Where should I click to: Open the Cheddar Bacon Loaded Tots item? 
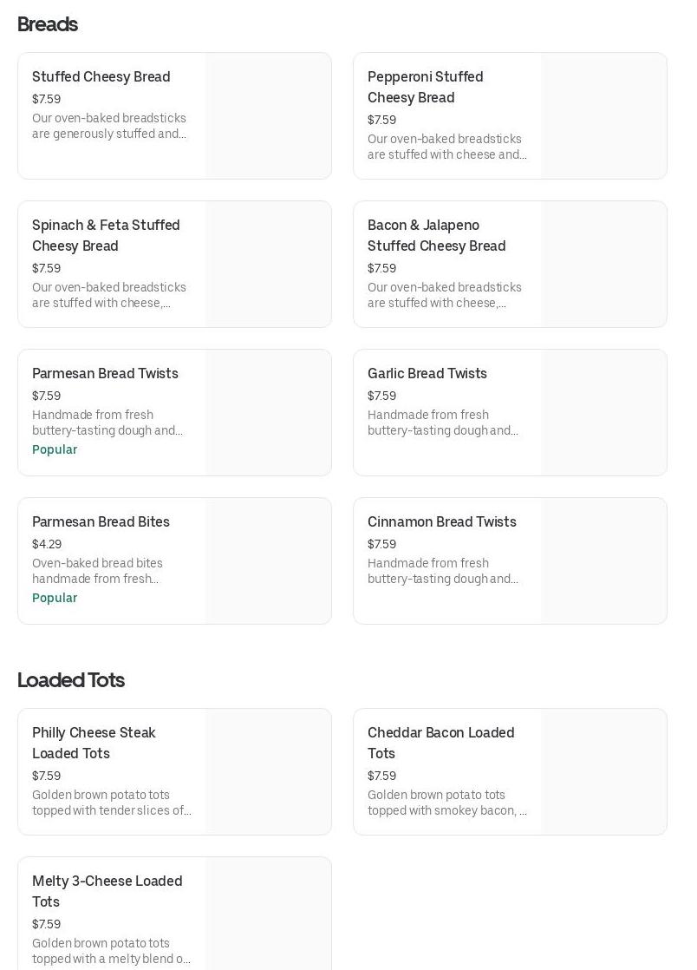pyautogui.click(x=440, y=743)
